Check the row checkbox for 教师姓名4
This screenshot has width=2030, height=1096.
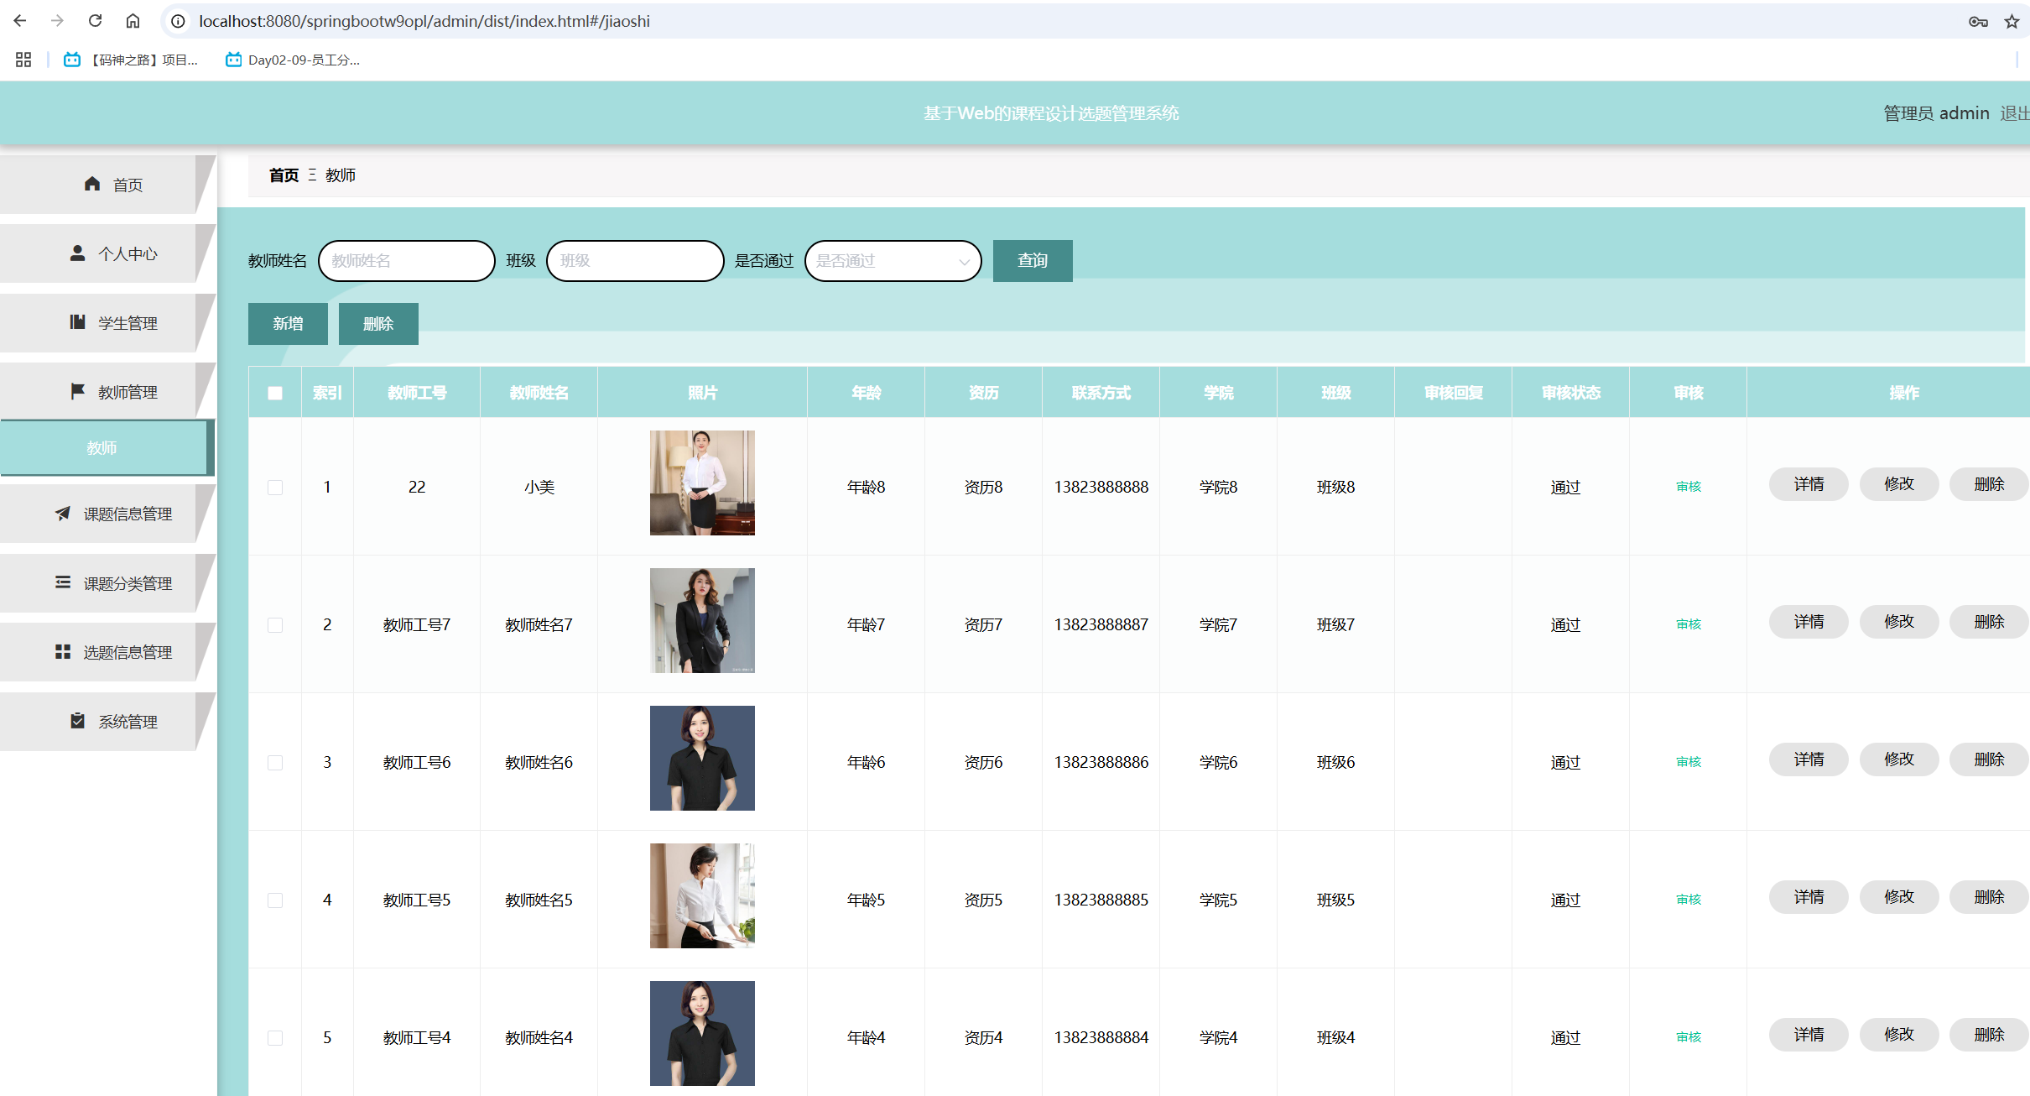click(275, 1038)
